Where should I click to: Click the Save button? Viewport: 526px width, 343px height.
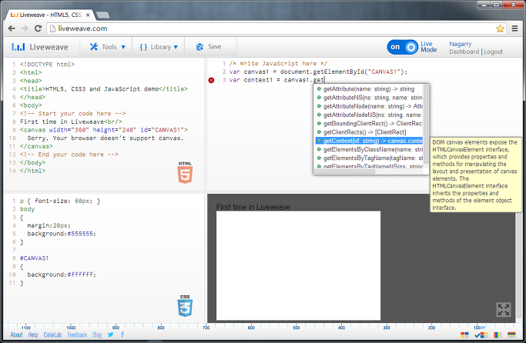pyautogui.click(x=209, y=47)
